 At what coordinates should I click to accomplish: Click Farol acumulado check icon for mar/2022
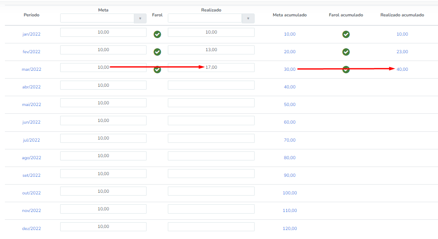pyautogui.click(x=346, y=70)
